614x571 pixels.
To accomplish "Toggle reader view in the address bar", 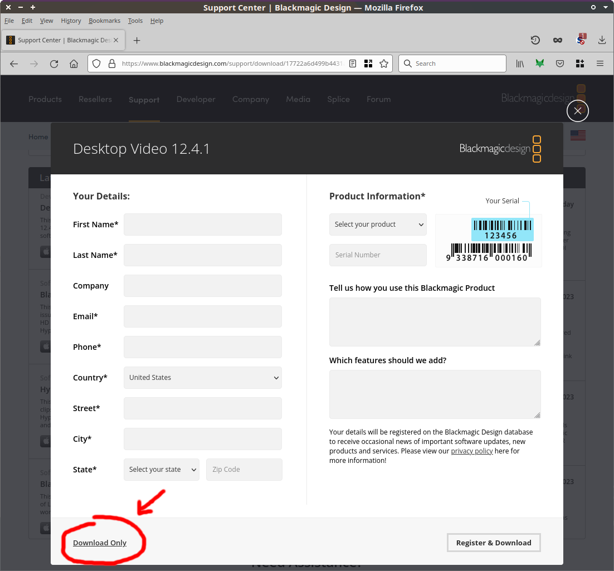I will click(x=353, y=64).
